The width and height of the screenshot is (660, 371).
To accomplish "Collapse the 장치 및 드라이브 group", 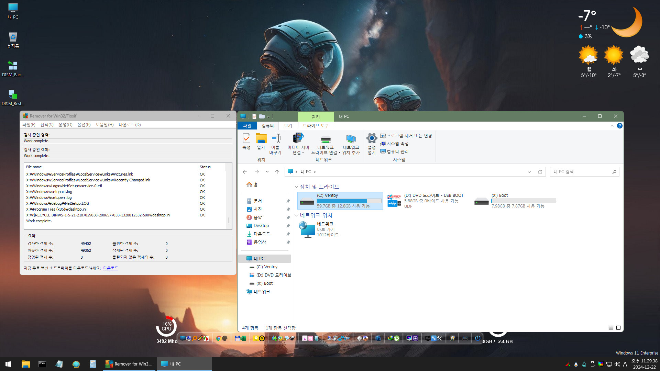I will tap(296, 187).
